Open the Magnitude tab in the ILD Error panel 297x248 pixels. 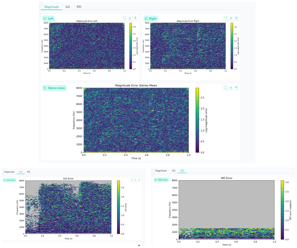tap(9, 172)
